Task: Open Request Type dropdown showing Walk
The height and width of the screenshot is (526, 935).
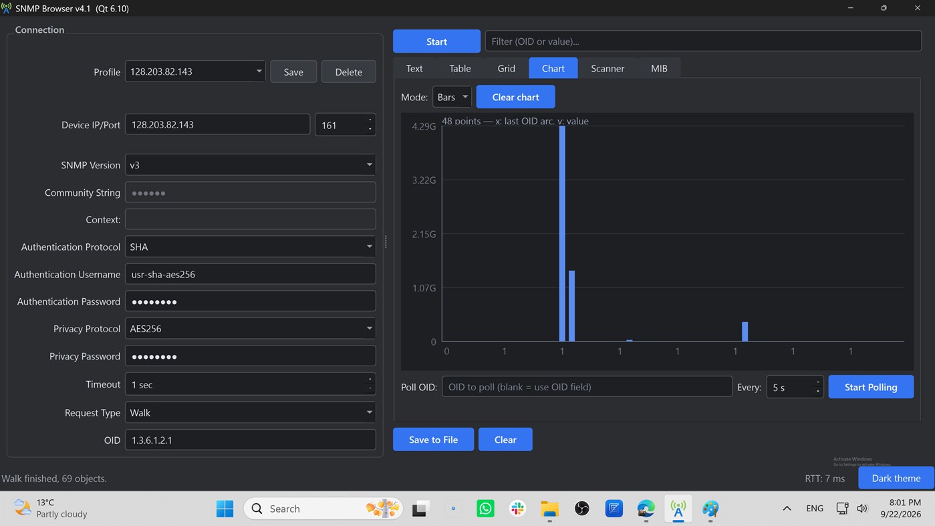Action: click(x=250, y=412)
